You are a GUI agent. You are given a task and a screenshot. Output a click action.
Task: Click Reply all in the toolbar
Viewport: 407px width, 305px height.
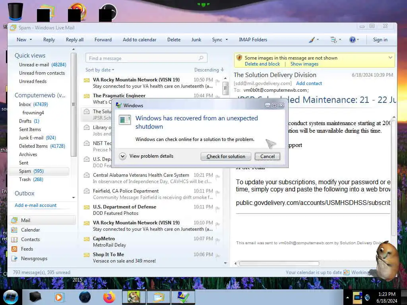pyautogui.click(x=74, y=40)
